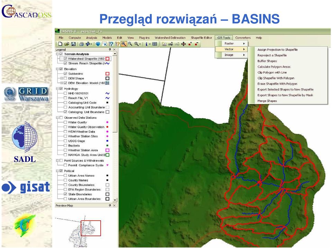Click the remove vertex red square icon
The image size is (332, 248).
pos(196,44)
